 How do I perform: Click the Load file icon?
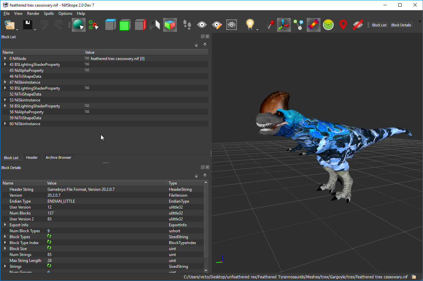[10, 25]
